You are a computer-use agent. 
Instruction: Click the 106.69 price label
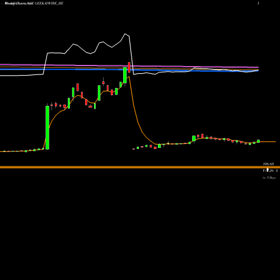pyautogui.click(x=268, y=164)
